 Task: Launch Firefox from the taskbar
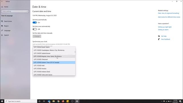coord(63,101)
